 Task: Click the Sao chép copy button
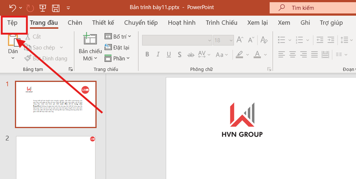tap(40, 48)
